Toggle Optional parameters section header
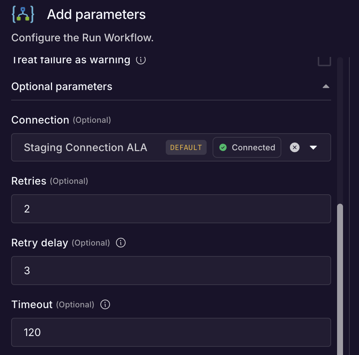Image resolution: width=359 pixels, height=355 pixels. point(62,86)
